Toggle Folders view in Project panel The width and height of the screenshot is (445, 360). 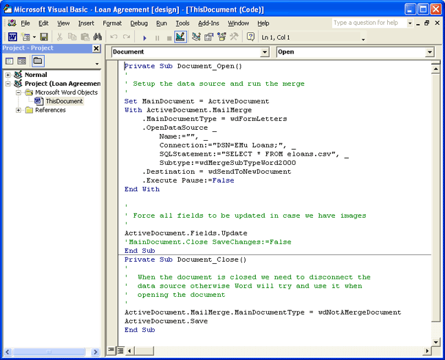[x=37, y=61]
